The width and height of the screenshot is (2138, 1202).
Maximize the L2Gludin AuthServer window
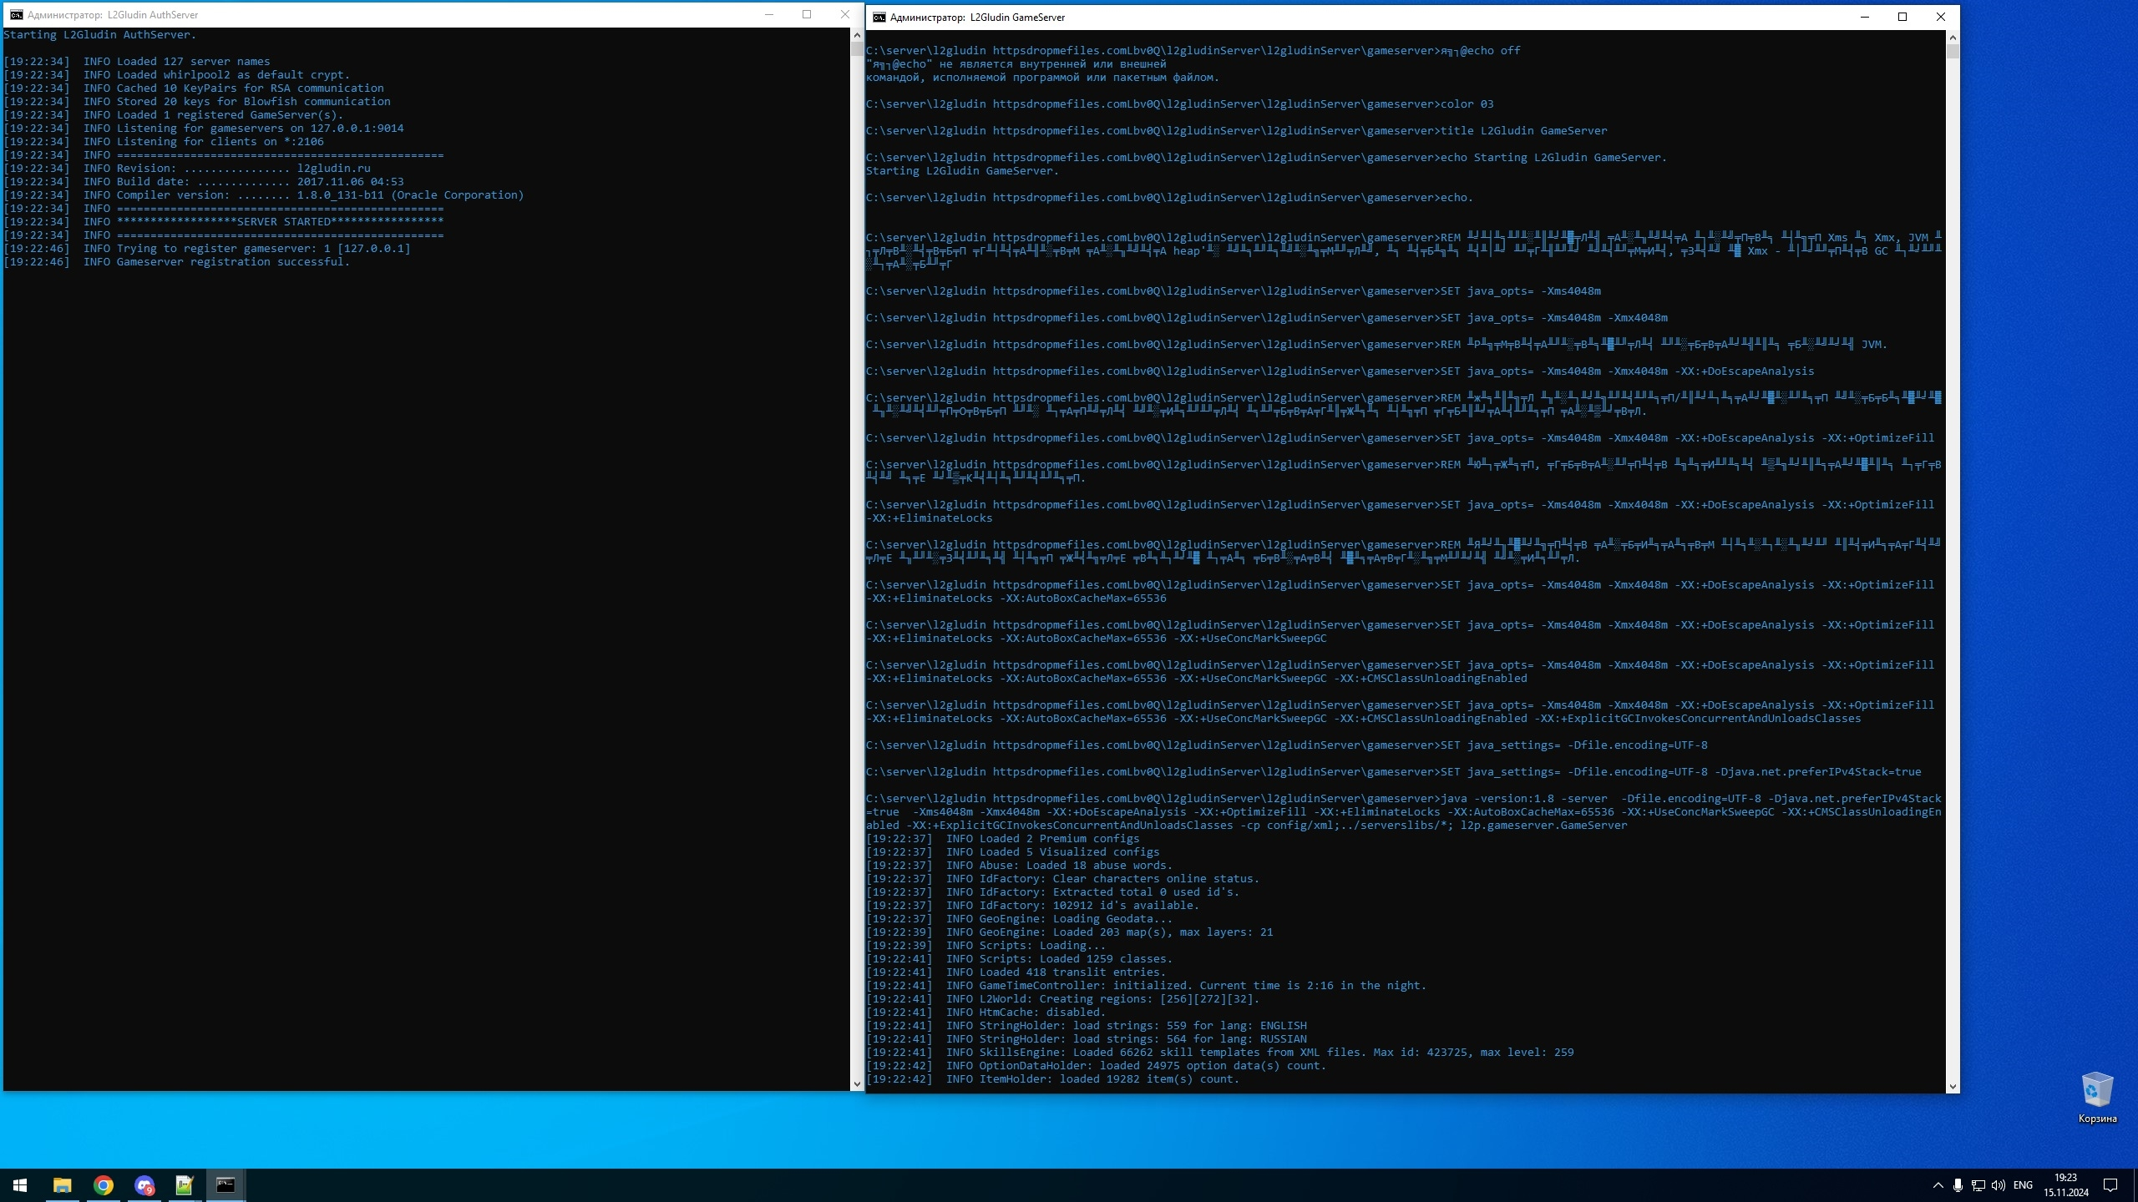[807, 14]
